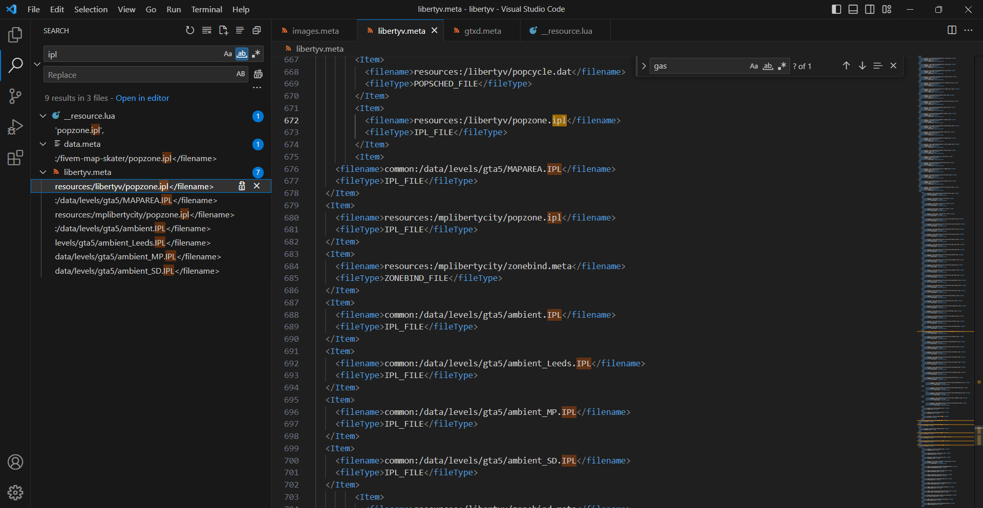Split the editor to the right
The height and width of the screenshot is (508, 983).
[x=952, y=30]
